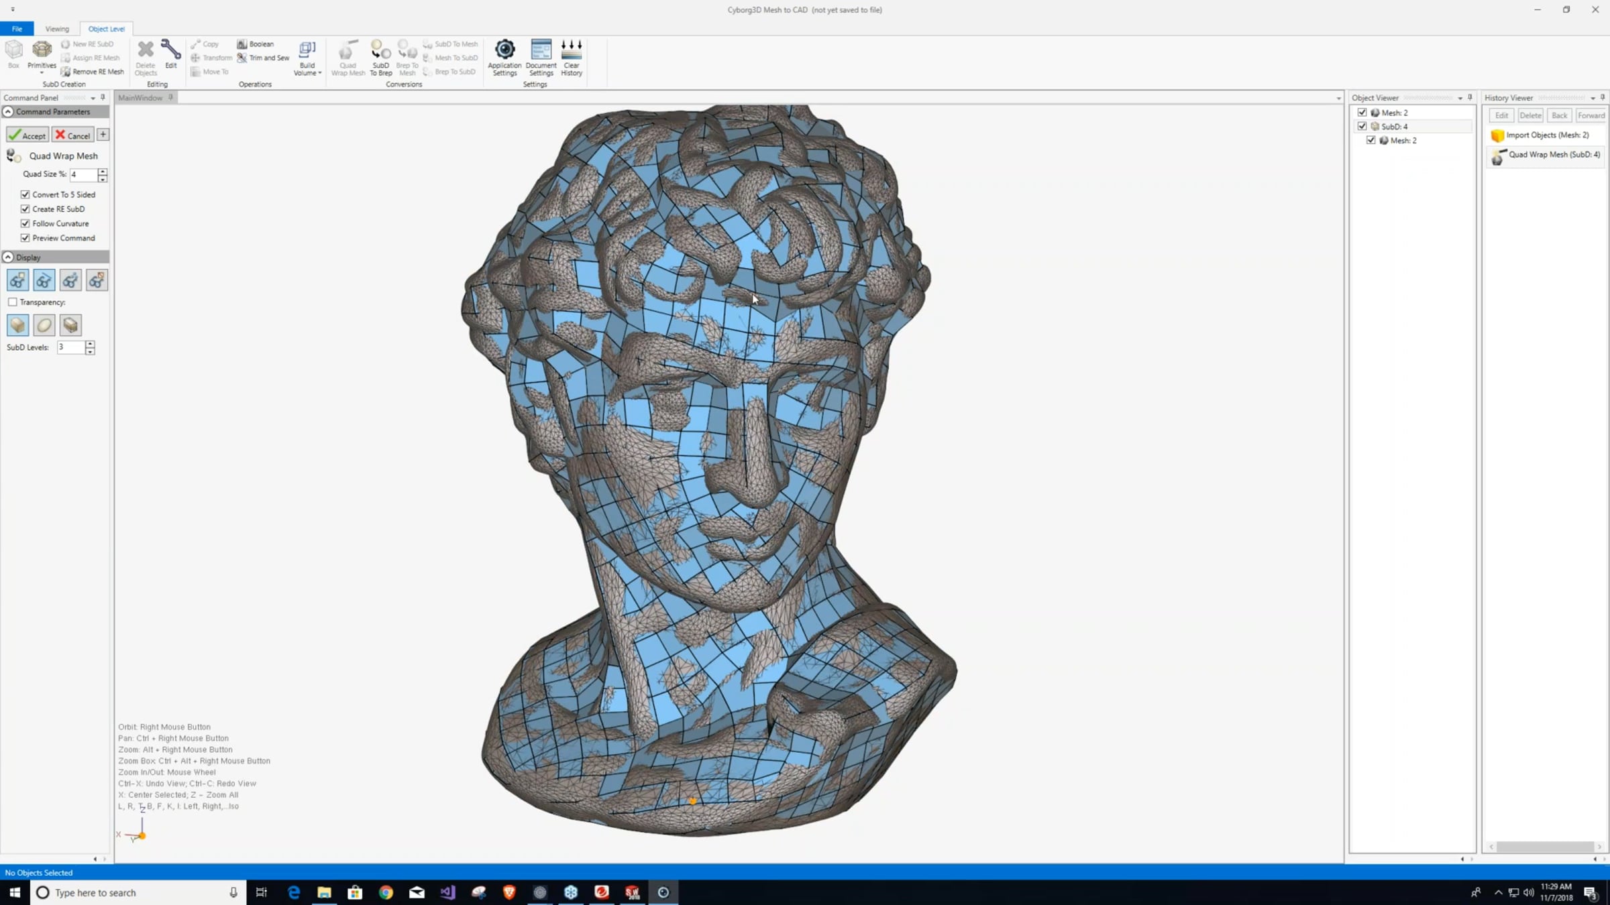Hide the top Mesh: 2 object
The height and width of the screenshot is (905, 1610).
click(1362, 113)
